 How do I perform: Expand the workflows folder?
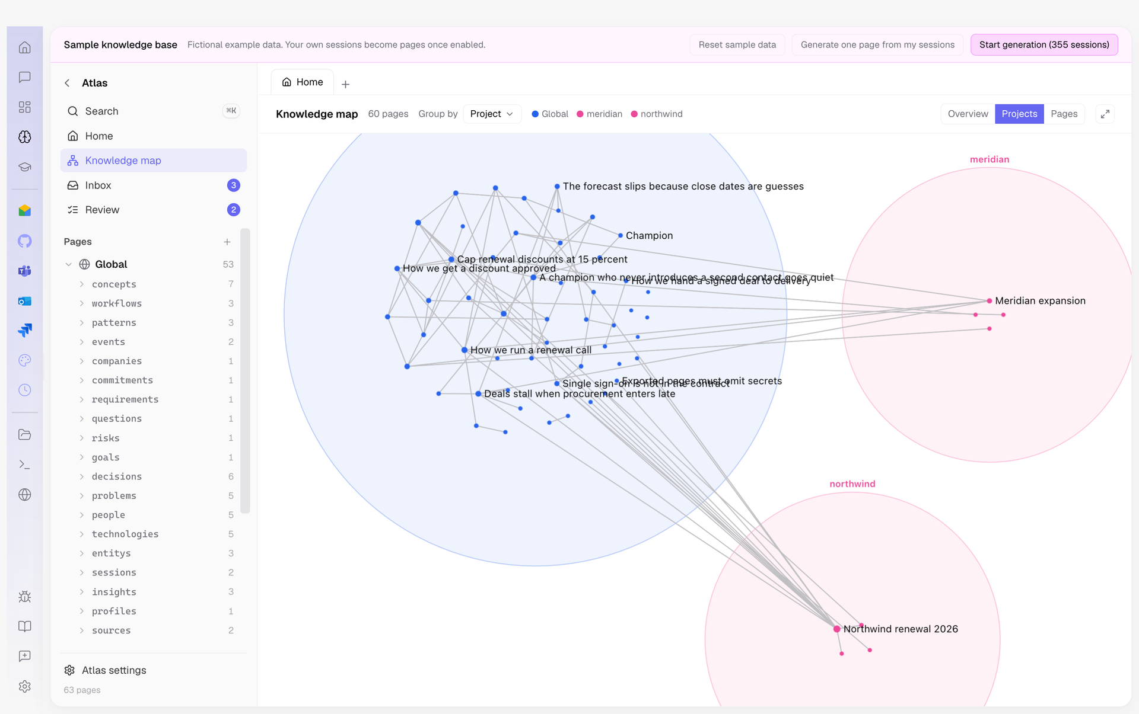pos(81,303)
